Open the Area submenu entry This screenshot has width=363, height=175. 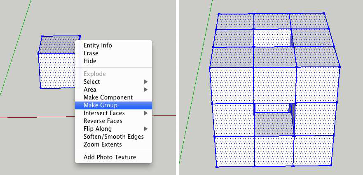tap(113, 90)
